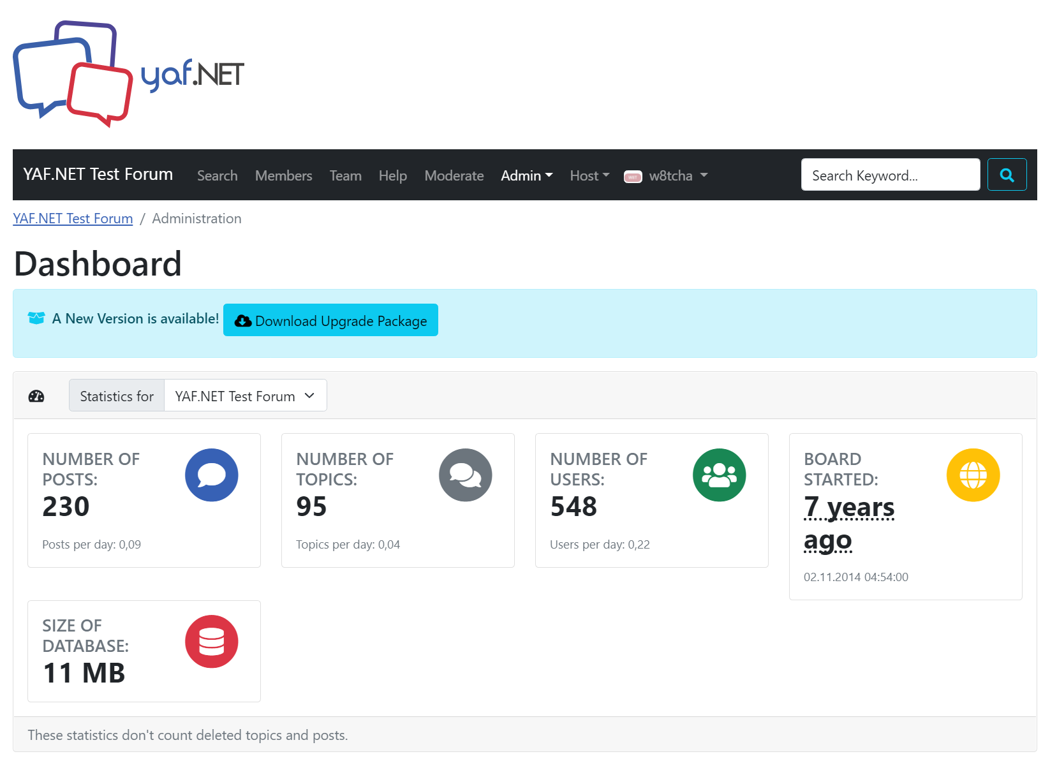Click the NUMBER OF POSTS label
Viewport: 1050px width, 761px height.
pos(91,469)
